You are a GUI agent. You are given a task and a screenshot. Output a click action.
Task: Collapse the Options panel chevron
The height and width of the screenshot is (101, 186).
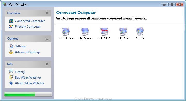pyautogui.click(x=47, y=39)
